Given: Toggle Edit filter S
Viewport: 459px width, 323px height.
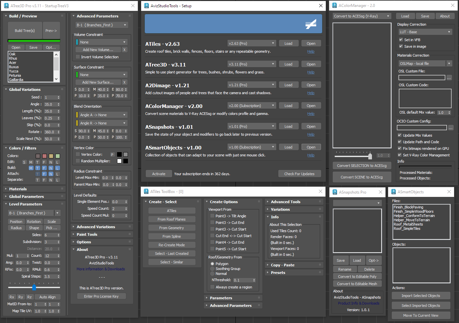Looking at the screenshot, I should coord(24,162).
